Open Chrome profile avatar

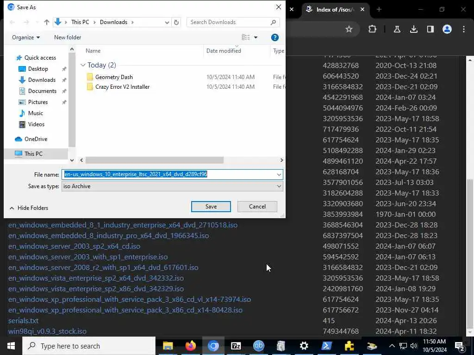coord(447,29)
